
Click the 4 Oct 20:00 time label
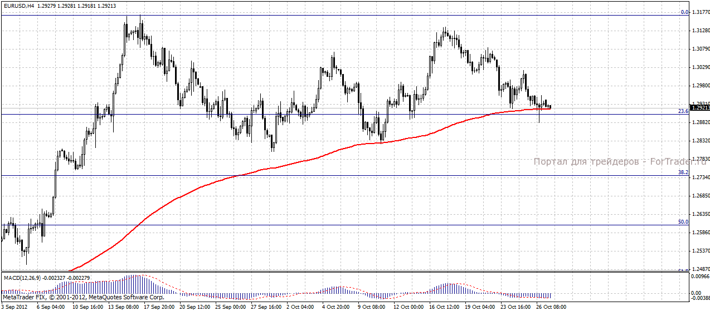point(337,307)
